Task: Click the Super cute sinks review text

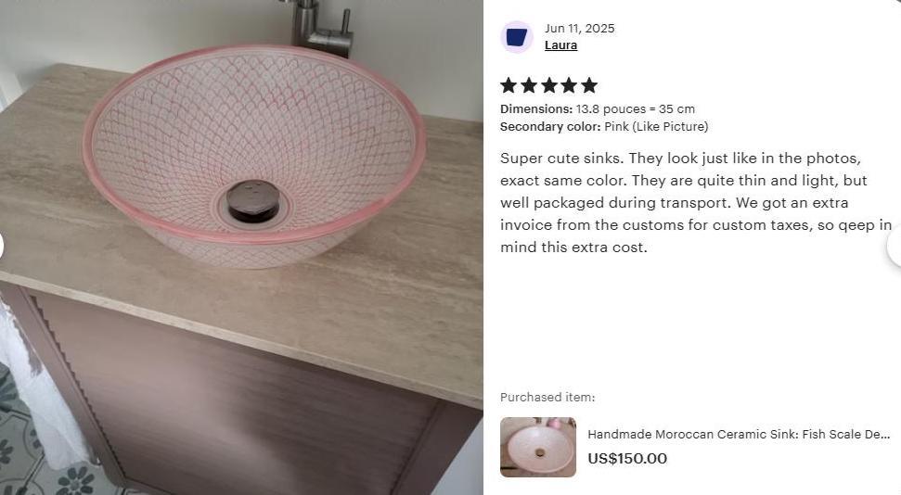Action: click(x=696, y=203)
